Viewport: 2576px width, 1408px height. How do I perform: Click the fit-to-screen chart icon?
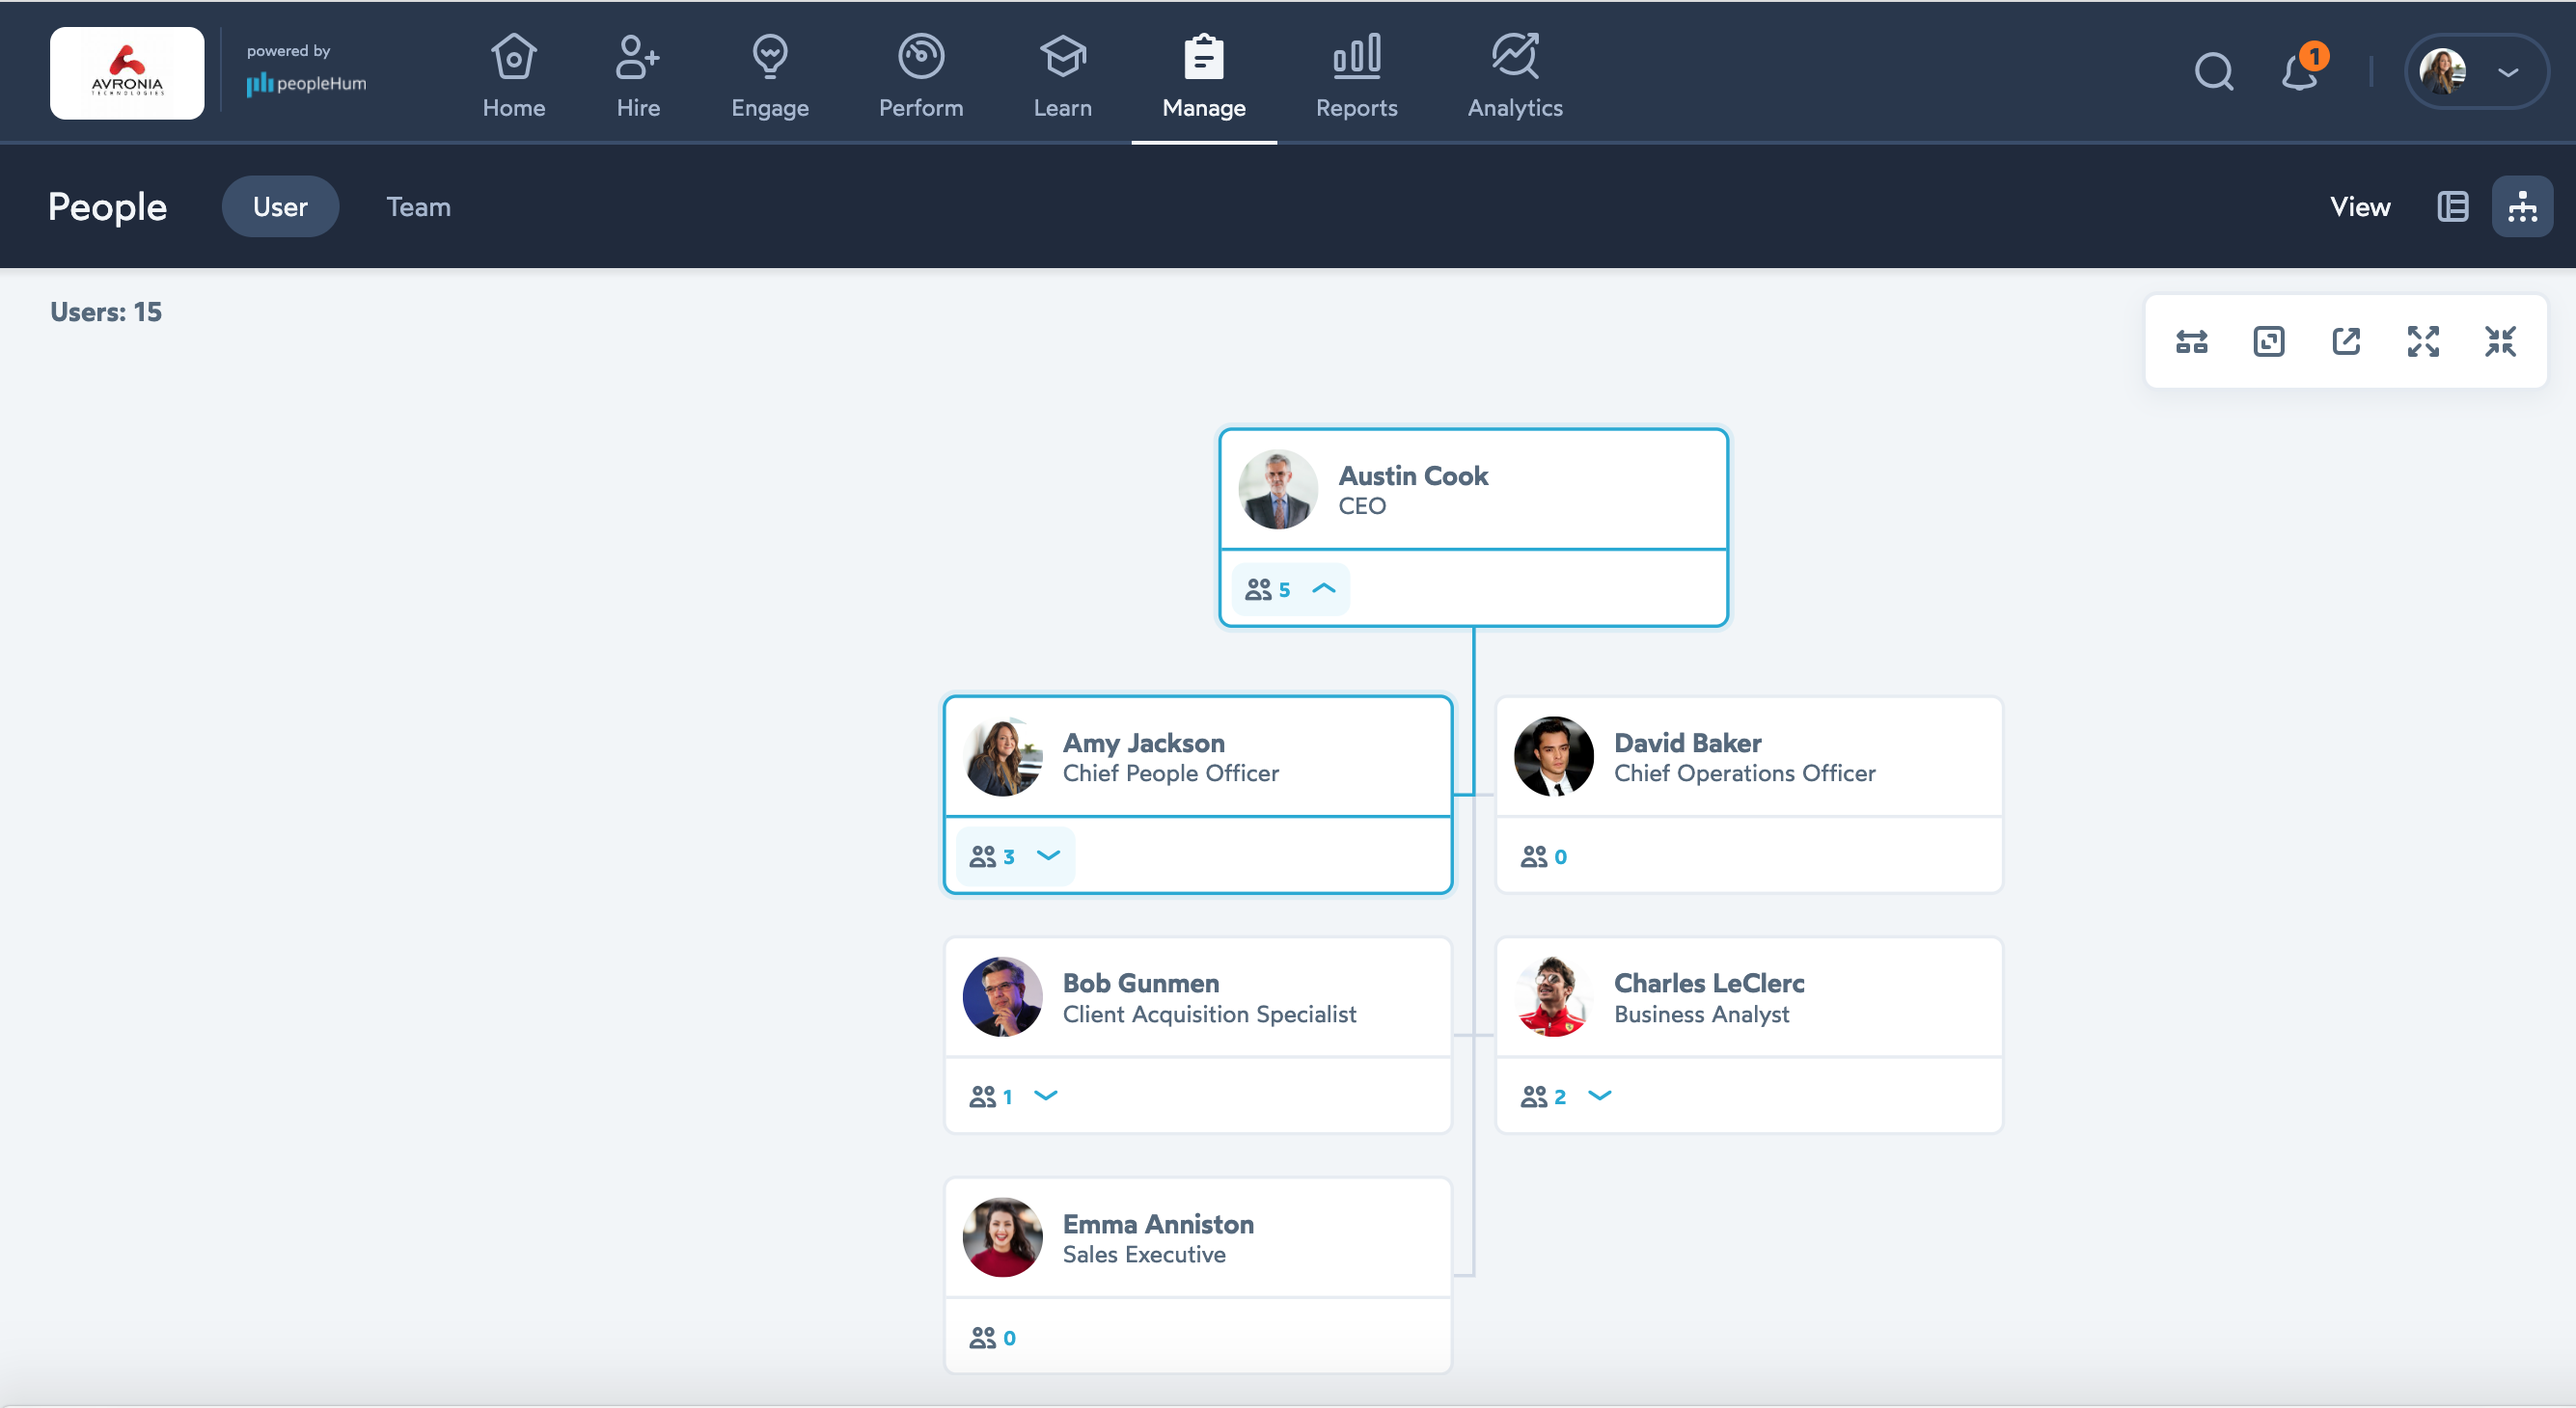[2268, 341]
